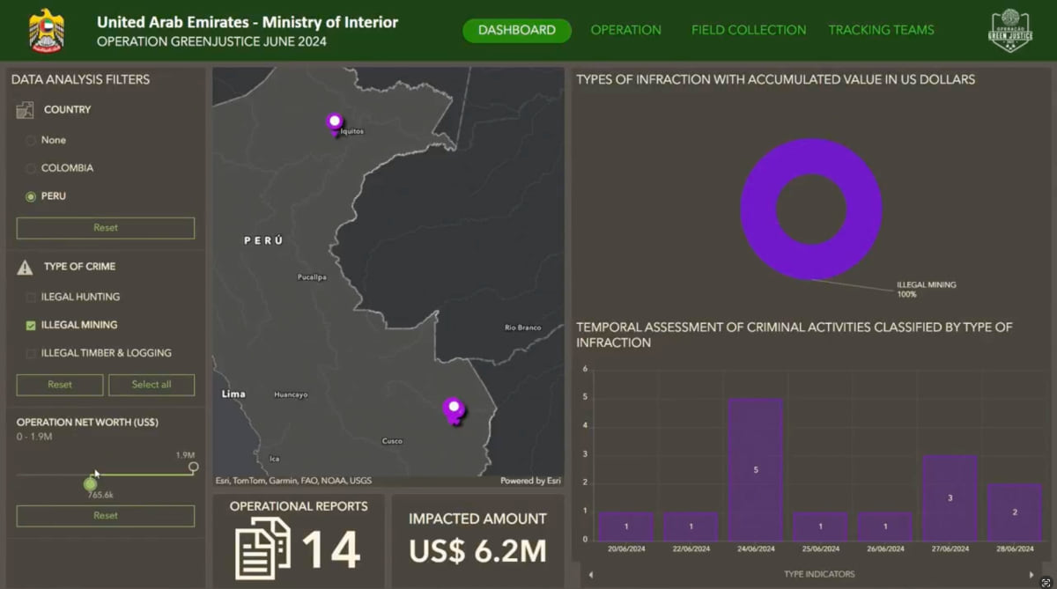Screen dimensions: 1057x589
Task: Select the map pin near Cusco
Action: pos(453,406)
